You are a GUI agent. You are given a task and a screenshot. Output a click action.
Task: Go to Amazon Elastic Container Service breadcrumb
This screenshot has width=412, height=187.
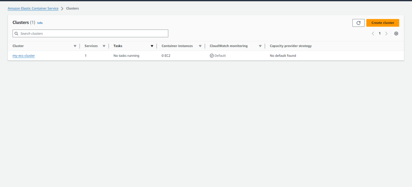pyautogui.click(x=33, y=8)
